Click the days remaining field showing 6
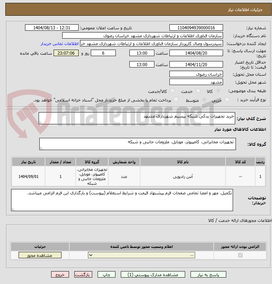 point(103,53)
